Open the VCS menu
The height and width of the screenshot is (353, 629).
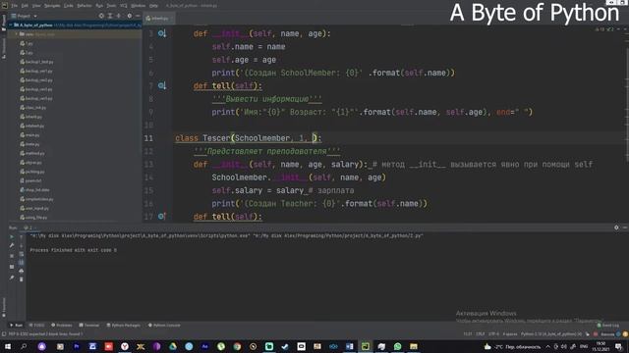[124, 6]
